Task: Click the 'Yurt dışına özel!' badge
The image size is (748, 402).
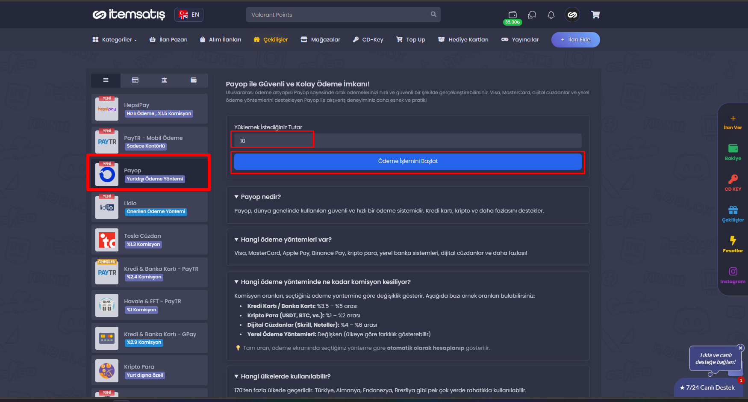Action: pyautogui.click(x=145, y=375)
